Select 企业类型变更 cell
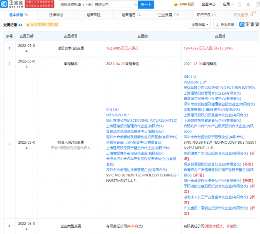260x234 pixels. pyautogui.click(x=71, y=226)
